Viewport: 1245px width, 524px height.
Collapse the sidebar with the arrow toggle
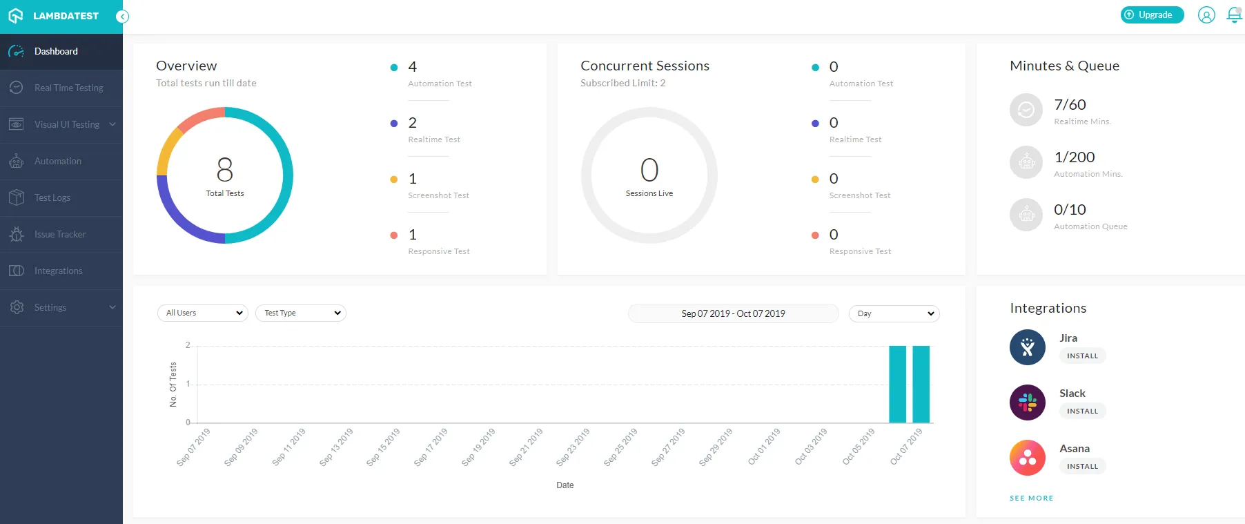[x=122, y=17]
